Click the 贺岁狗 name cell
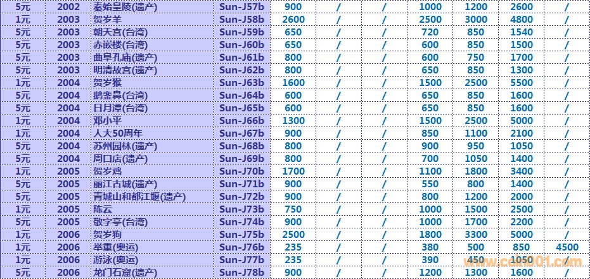Viewport: 590px width, 279px height. [108, 235]
